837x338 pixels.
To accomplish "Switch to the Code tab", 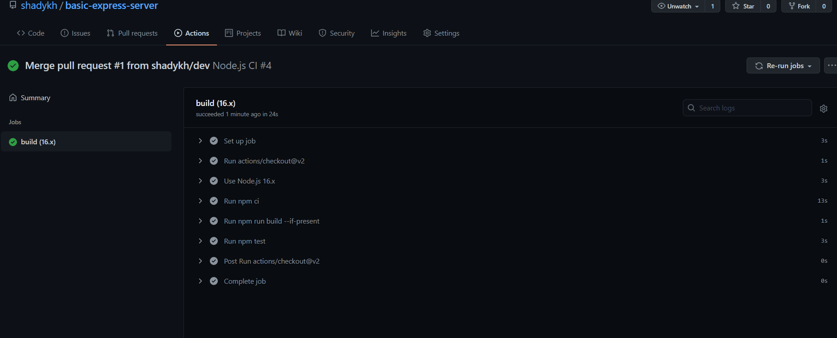I will (31, 33).
